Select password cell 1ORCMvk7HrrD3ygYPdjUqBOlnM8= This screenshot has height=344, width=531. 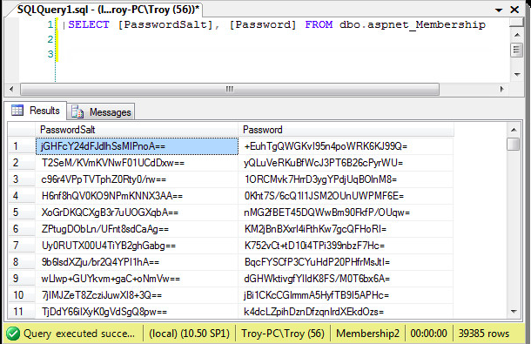[346, 179]
